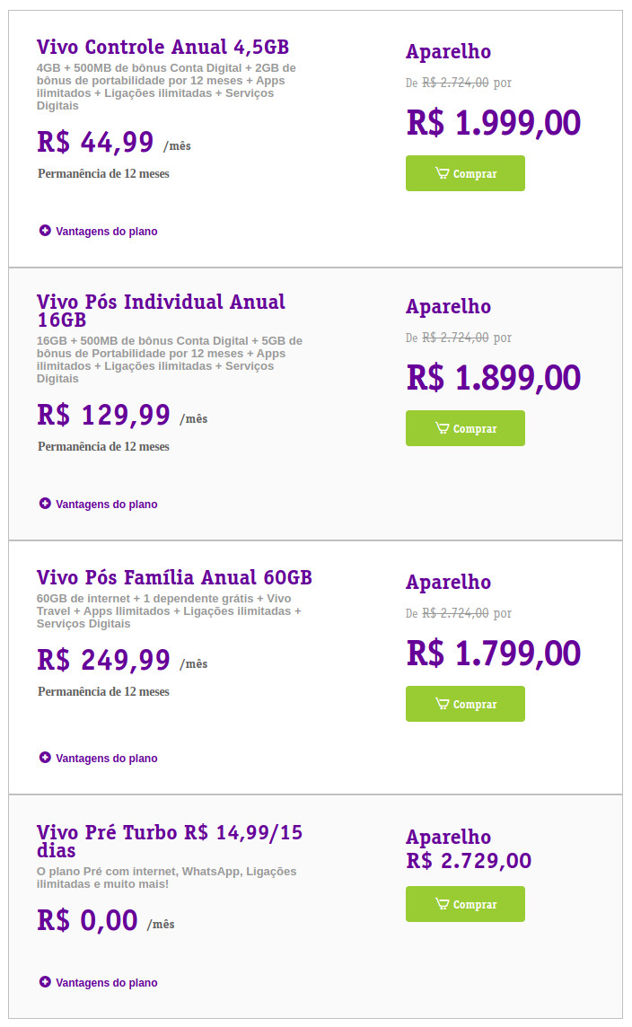Click cart icon in Vivo Pós Família row
Viewport: 632px width, 1027px height.
pyautogui.click(x=442, y=704)
